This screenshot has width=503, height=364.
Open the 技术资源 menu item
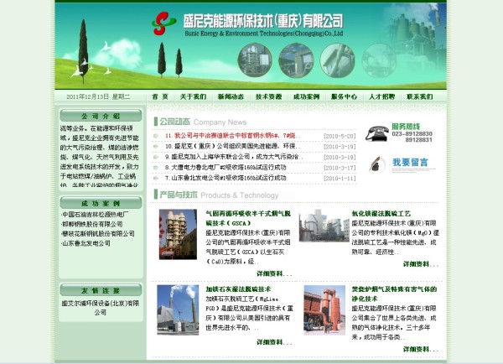pos(269,96)
